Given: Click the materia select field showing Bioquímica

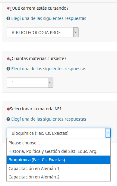Looking at the screenshot, I should (x=58, y=133).
